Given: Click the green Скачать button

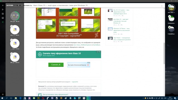Looking at the screenshot, I should 56,65.
